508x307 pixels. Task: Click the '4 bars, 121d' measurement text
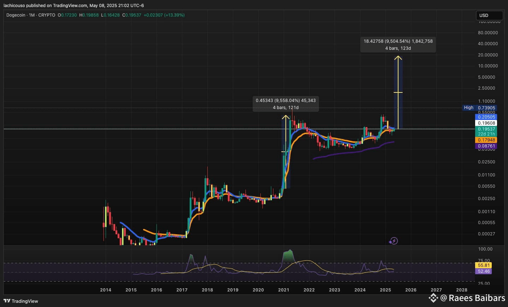tap(286, 108)
